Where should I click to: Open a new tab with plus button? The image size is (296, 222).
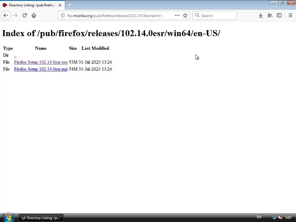tap(70, 5)
